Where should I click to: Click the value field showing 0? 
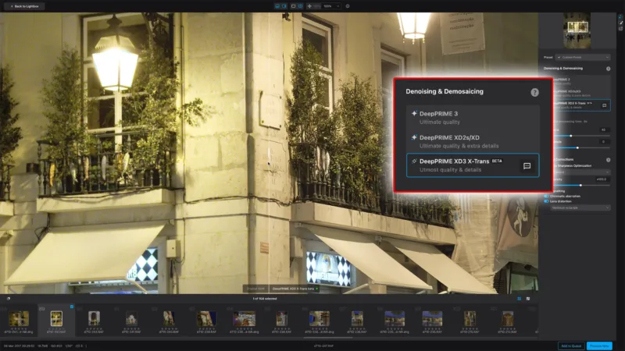pyautogui.click(x=604, y=142)
